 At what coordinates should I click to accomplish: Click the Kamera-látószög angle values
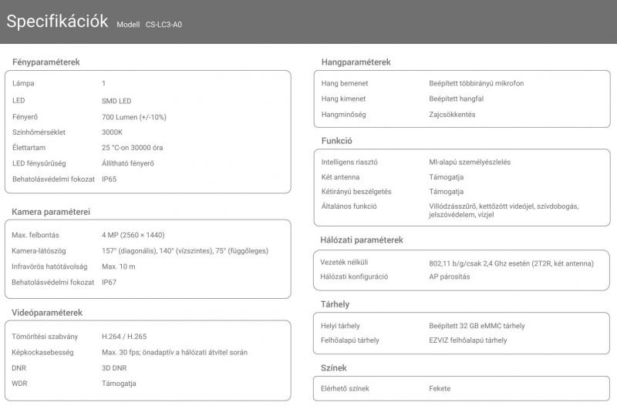click(x=185, y=250)
